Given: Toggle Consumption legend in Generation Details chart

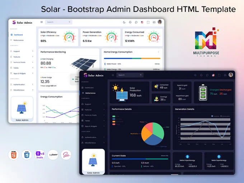Looking at the screenshot, I should click(225, 116).
